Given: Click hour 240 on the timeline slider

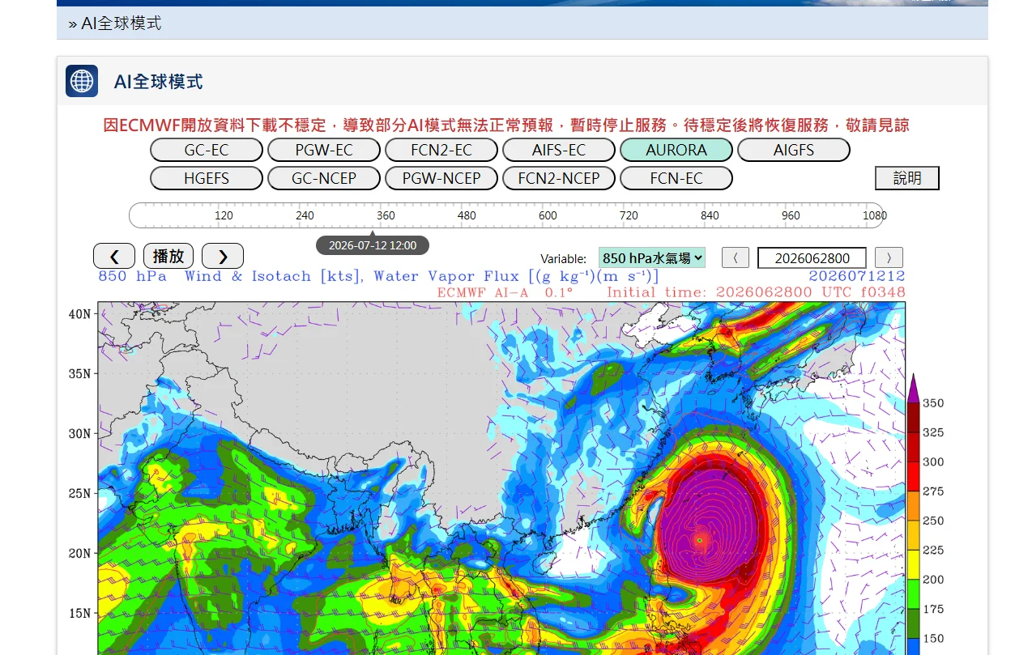Looking at the screenshot, I should pyautogui.click(x=305, y=215).
